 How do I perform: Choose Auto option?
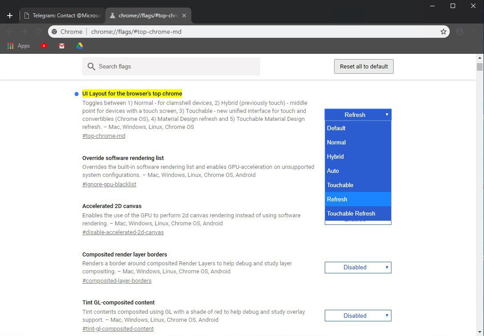click(358, 171)
